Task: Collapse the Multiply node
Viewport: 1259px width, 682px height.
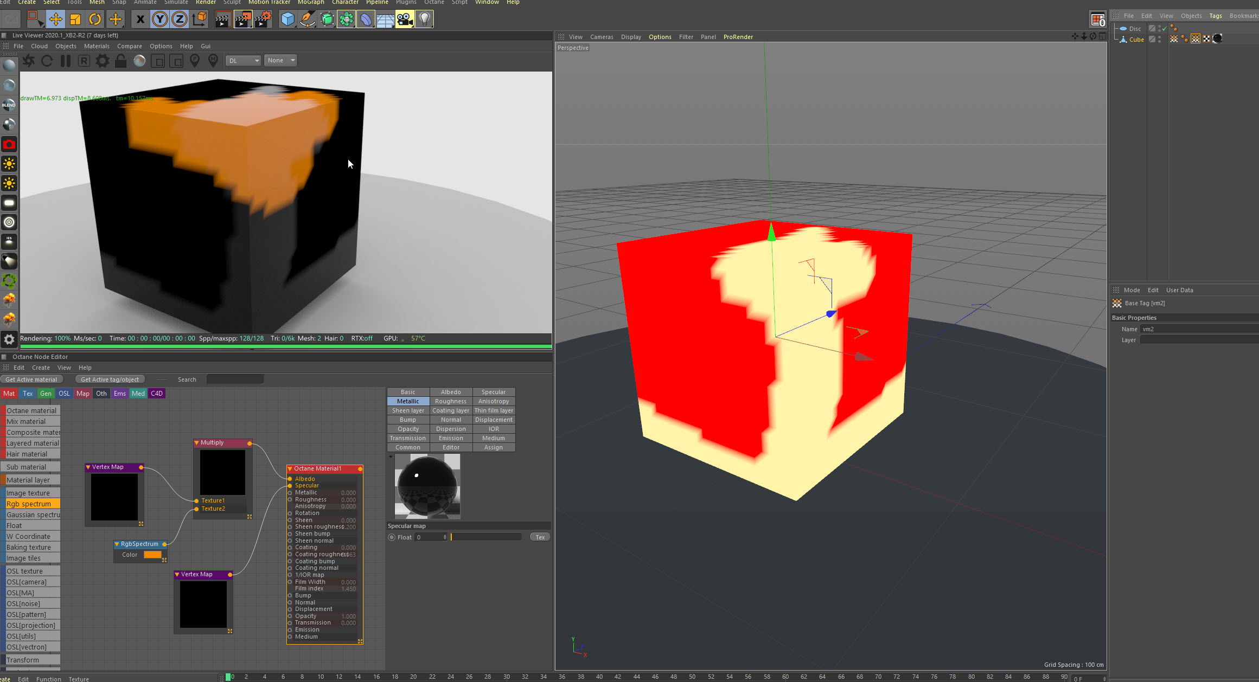Action: [196, 443]
